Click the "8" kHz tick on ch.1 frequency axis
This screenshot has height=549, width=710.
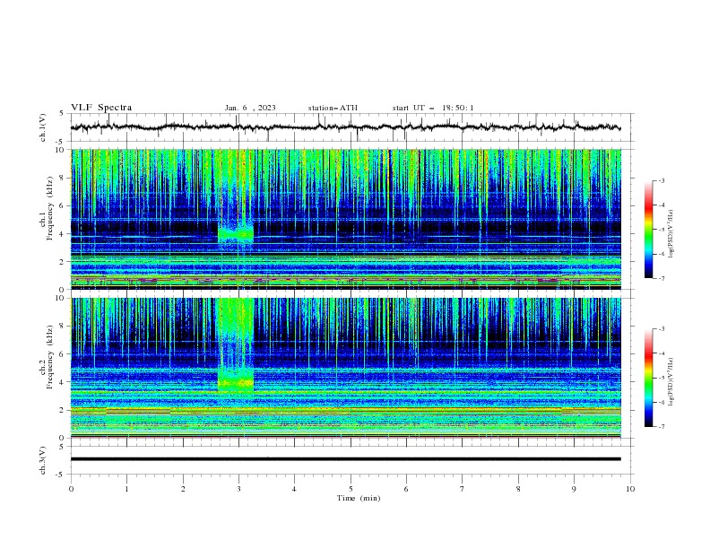(x=63, y=178)
